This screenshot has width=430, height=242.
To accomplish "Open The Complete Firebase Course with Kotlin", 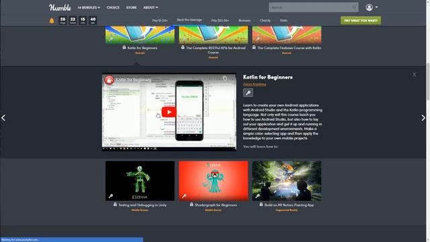I will pos(290,48).
